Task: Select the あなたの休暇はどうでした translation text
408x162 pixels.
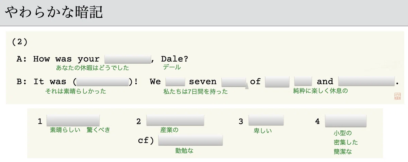Action: tap(92, 68)
